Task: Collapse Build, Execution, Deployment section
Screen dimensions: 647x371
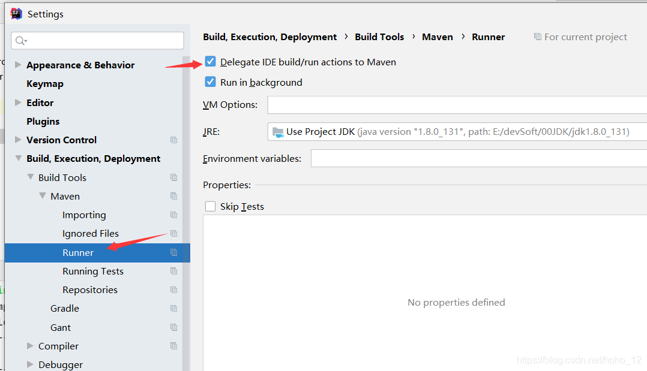Action: (x=18, y=158)
